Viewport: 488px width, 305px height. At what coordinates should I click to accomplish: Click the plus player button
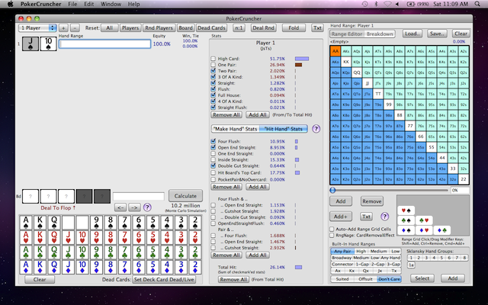click(x=63, y=27)
